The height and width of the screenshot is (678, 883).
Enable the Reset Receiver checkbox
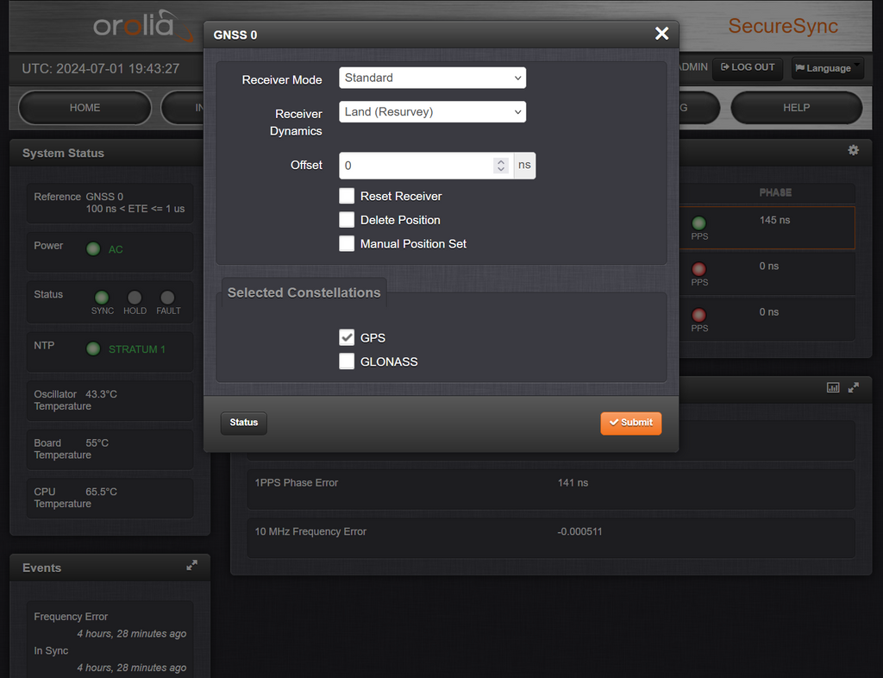tap(347, 196)
